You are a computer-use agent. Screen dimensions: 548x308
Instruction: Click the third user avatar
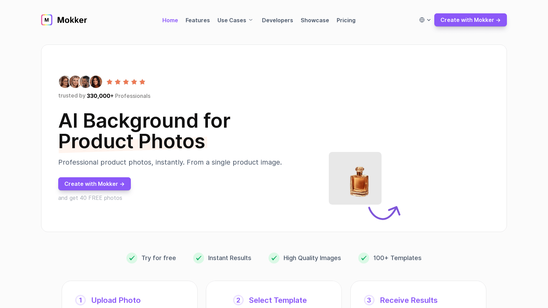[85, 82]
